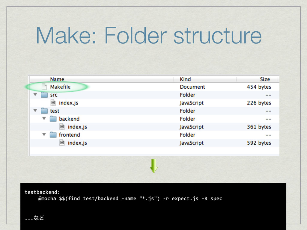The width and height of the screenshot is (307, 230).
Task: Click the file icon of the 361 bytes index.js
Action: pyautogui.click(x=62, y=127)
